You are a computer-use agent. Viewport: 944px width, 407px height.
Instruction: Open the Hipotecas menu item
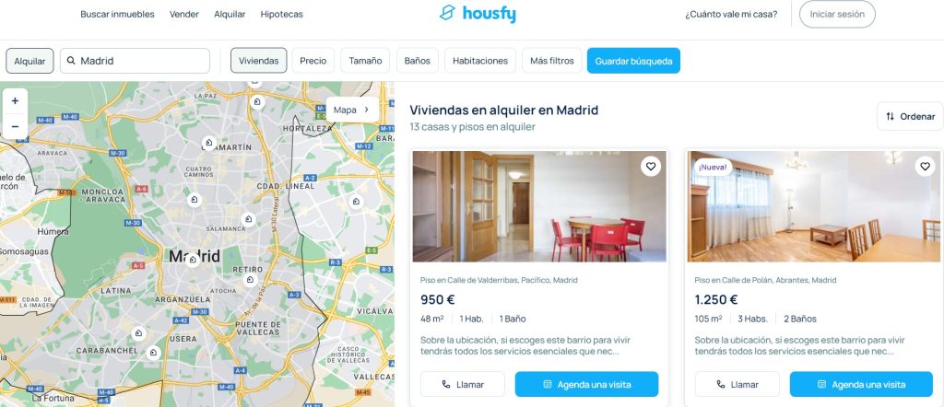coord(282,14)
